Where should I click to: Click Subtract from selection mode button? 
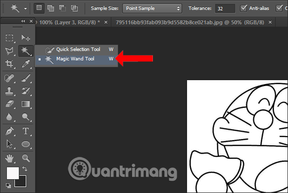click(62, 8)
